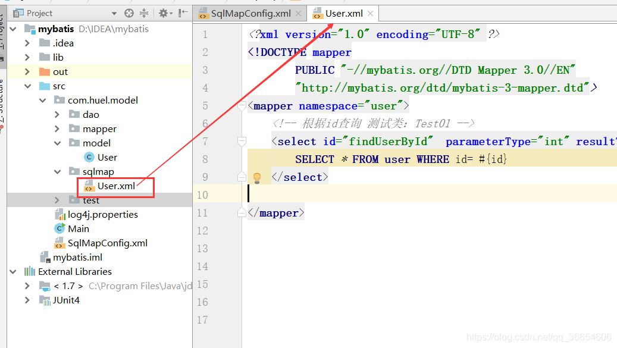Collapse the sqlmap package
This screenshot has width=617, height=348.
point(58,171)
